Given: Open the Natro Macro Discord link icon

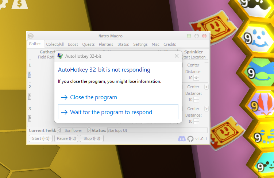Looking at the screenshot, I should click(182, 139).
